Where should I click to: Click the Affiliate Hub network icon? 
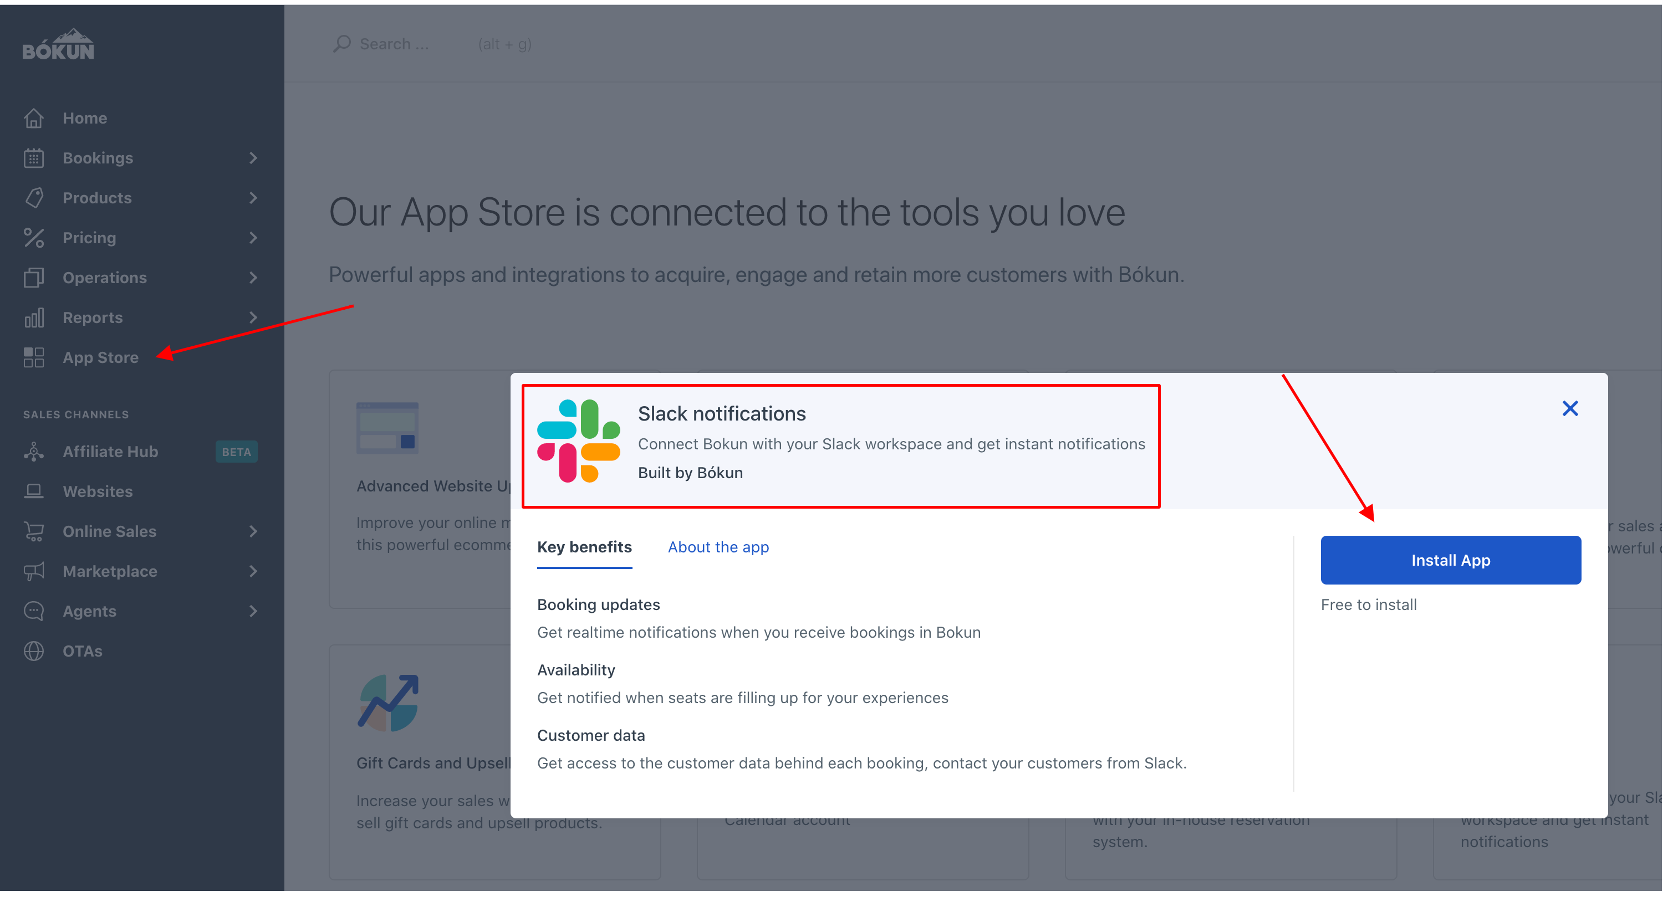34,455
